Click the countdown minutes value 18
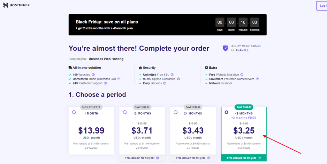The width and height of the screenshot is (327, 164). point(243,22)
